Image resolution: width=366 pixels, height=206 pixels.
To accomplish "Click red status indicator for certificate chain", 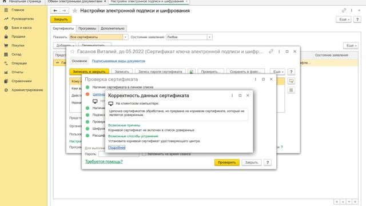I will 87,94.
